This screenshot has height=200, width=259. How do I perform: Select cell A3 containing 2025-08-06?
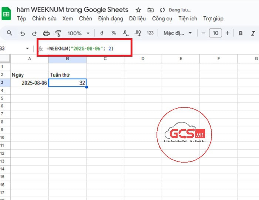(x=30, y=83)
